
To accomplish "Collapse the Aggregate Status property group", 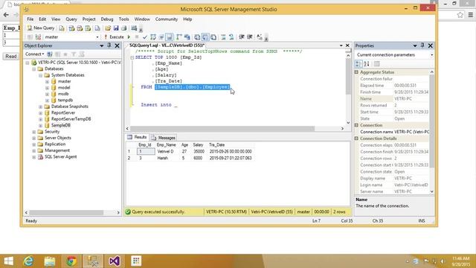I will 356,72.
